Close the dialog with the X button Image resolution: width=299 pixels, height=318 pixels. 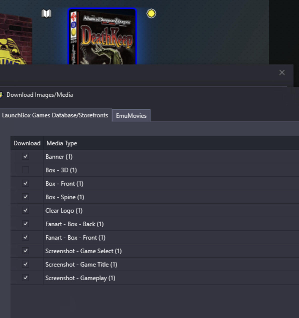[282, 73]
